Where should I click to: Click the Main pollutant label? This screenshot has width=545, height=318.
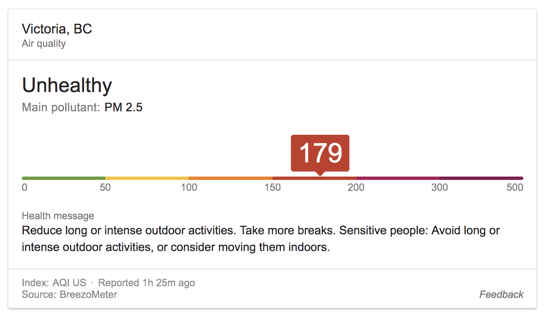click(61, 108)
